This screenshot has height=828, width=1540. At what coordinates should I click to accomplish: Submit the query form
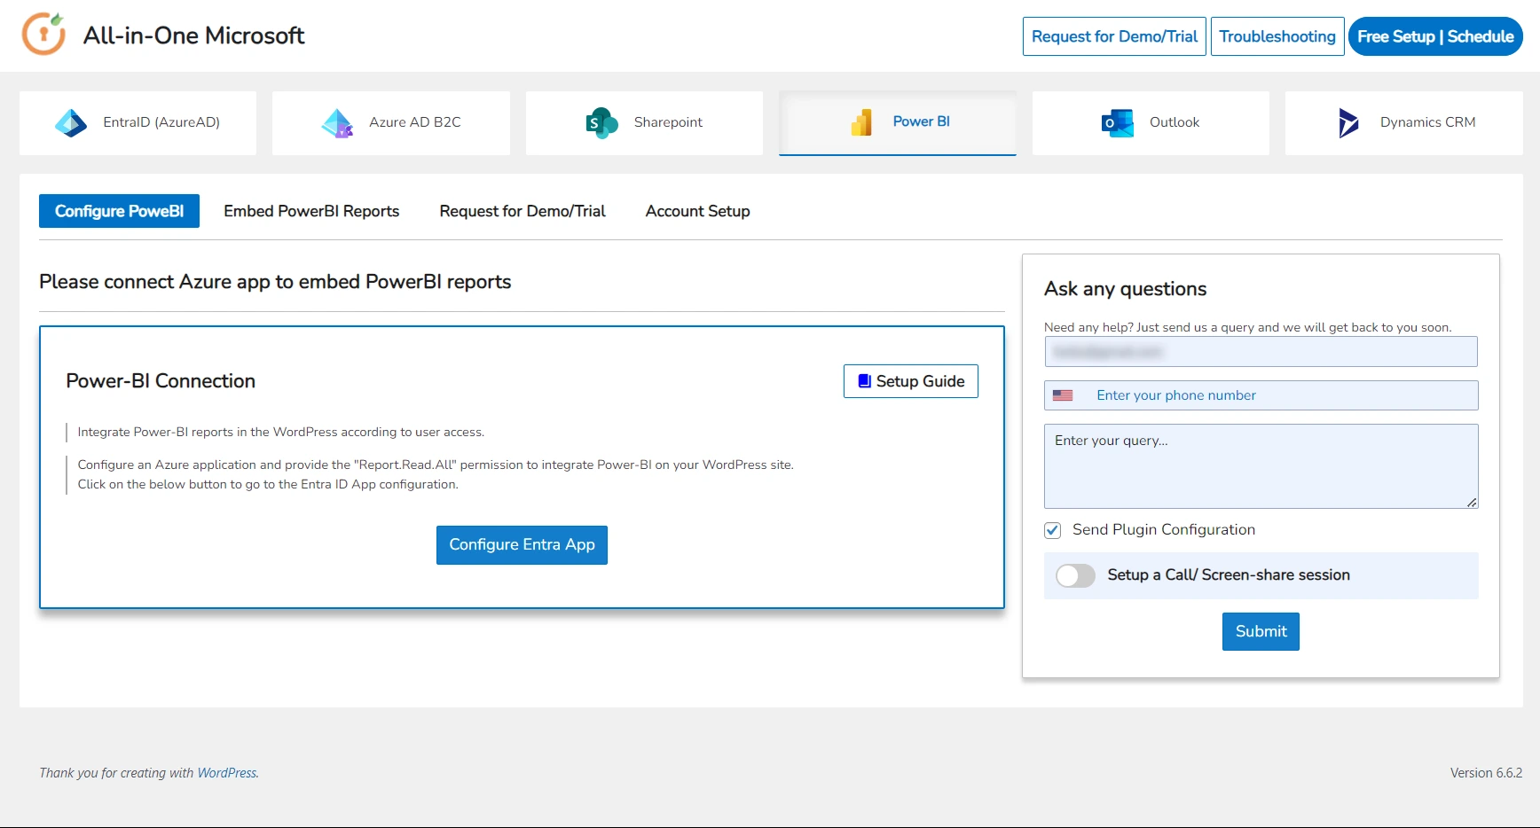[x=1261, y=631]
